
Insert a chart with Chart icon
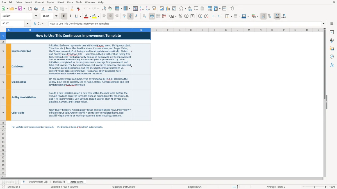(168, 9)
